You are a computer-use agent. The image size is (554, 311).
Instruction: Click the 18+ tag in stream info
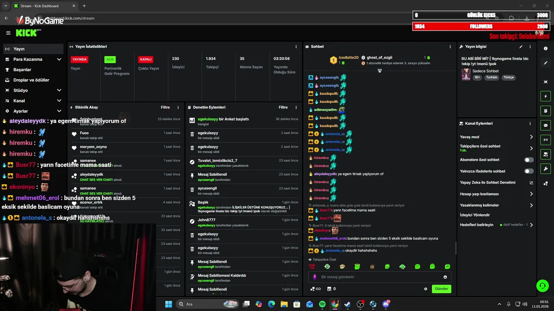[x=477, y=77]
